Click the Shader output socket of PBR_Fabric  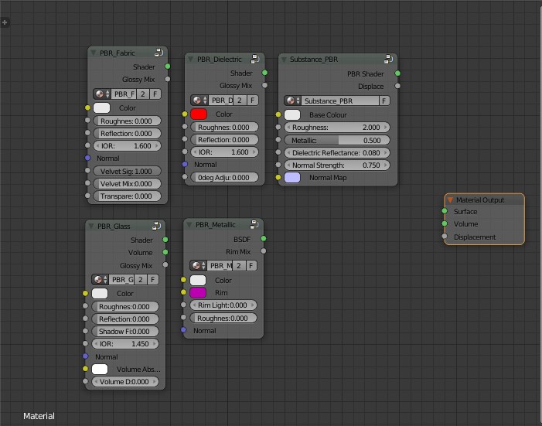(168, 66)
